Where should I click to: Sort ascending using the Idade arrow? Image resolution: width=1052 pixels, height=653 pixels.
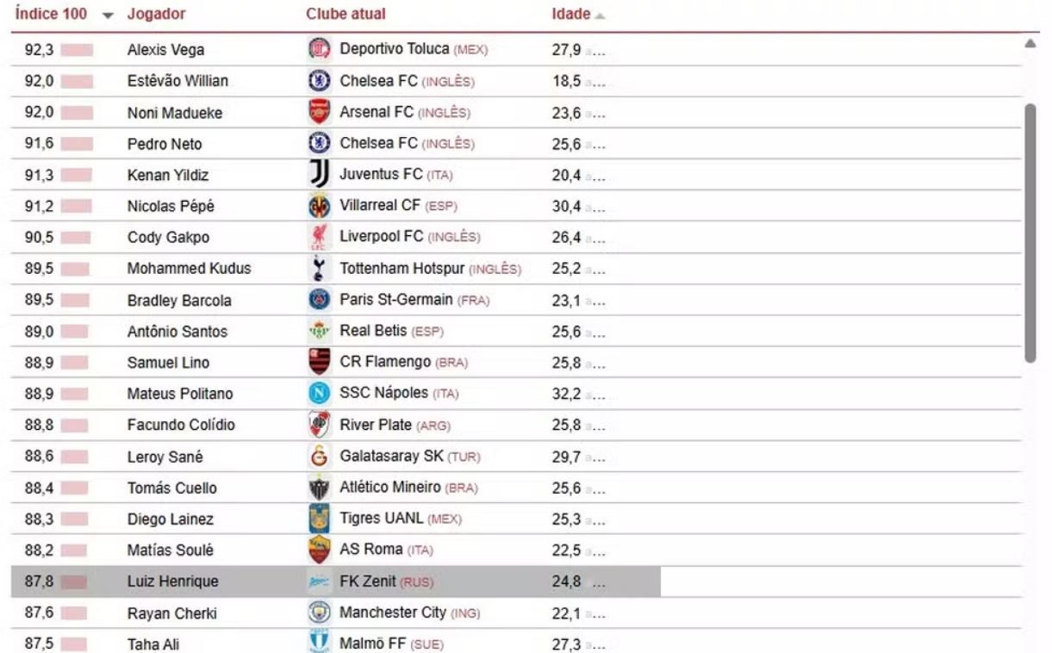pyautogui.click(x=600, y=16)
